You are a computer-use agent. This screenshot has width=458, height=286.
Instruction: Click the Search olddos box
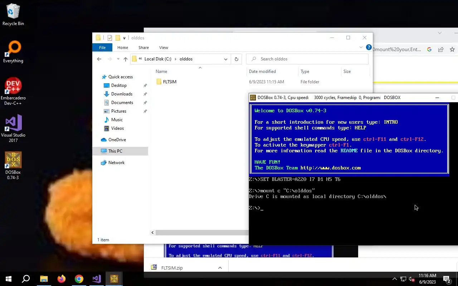click(307, 59)
